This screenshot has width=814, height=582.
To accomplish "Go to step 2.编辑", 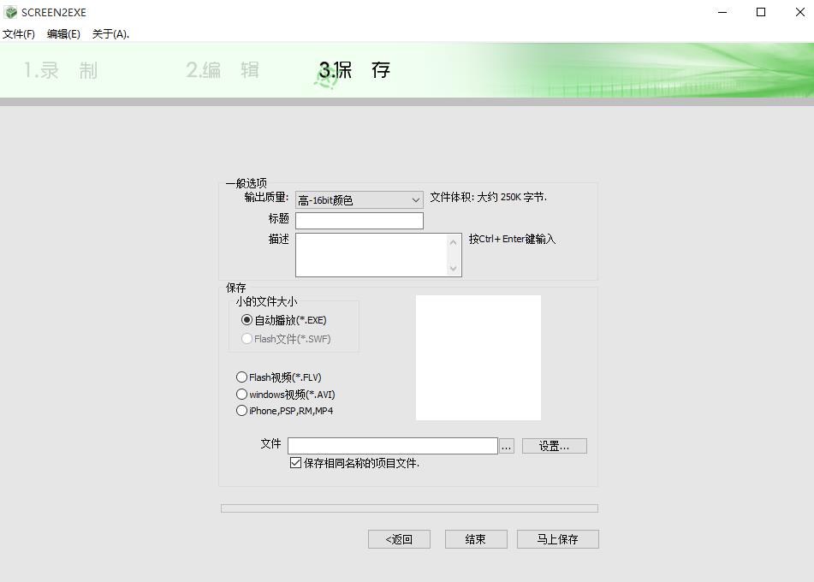I will (x=223, y=70).
